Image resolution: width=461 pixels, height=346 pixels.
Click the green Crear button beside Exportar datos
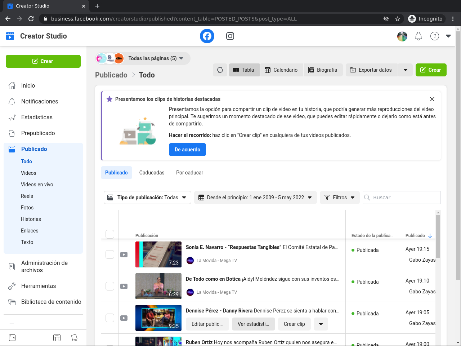pos(431,70)
